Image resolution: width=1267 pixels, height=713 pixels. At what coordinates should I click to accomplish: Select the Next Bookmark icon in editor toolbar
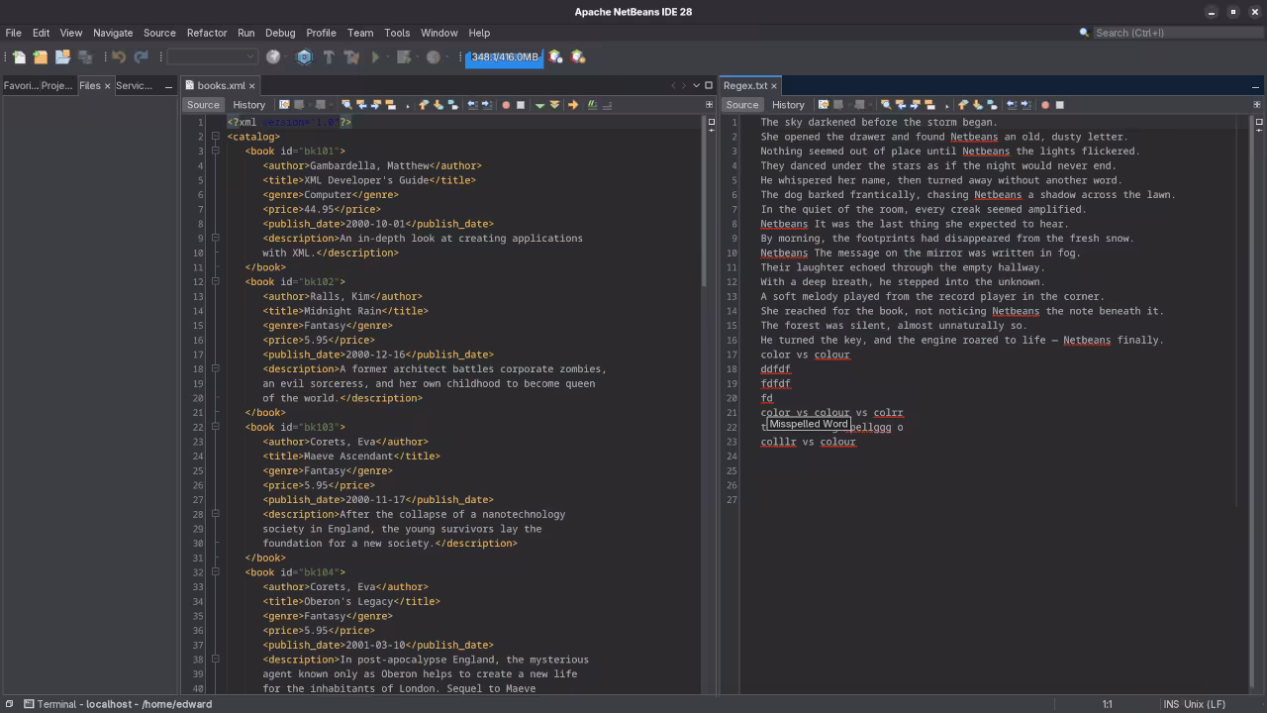click(438, 104)
